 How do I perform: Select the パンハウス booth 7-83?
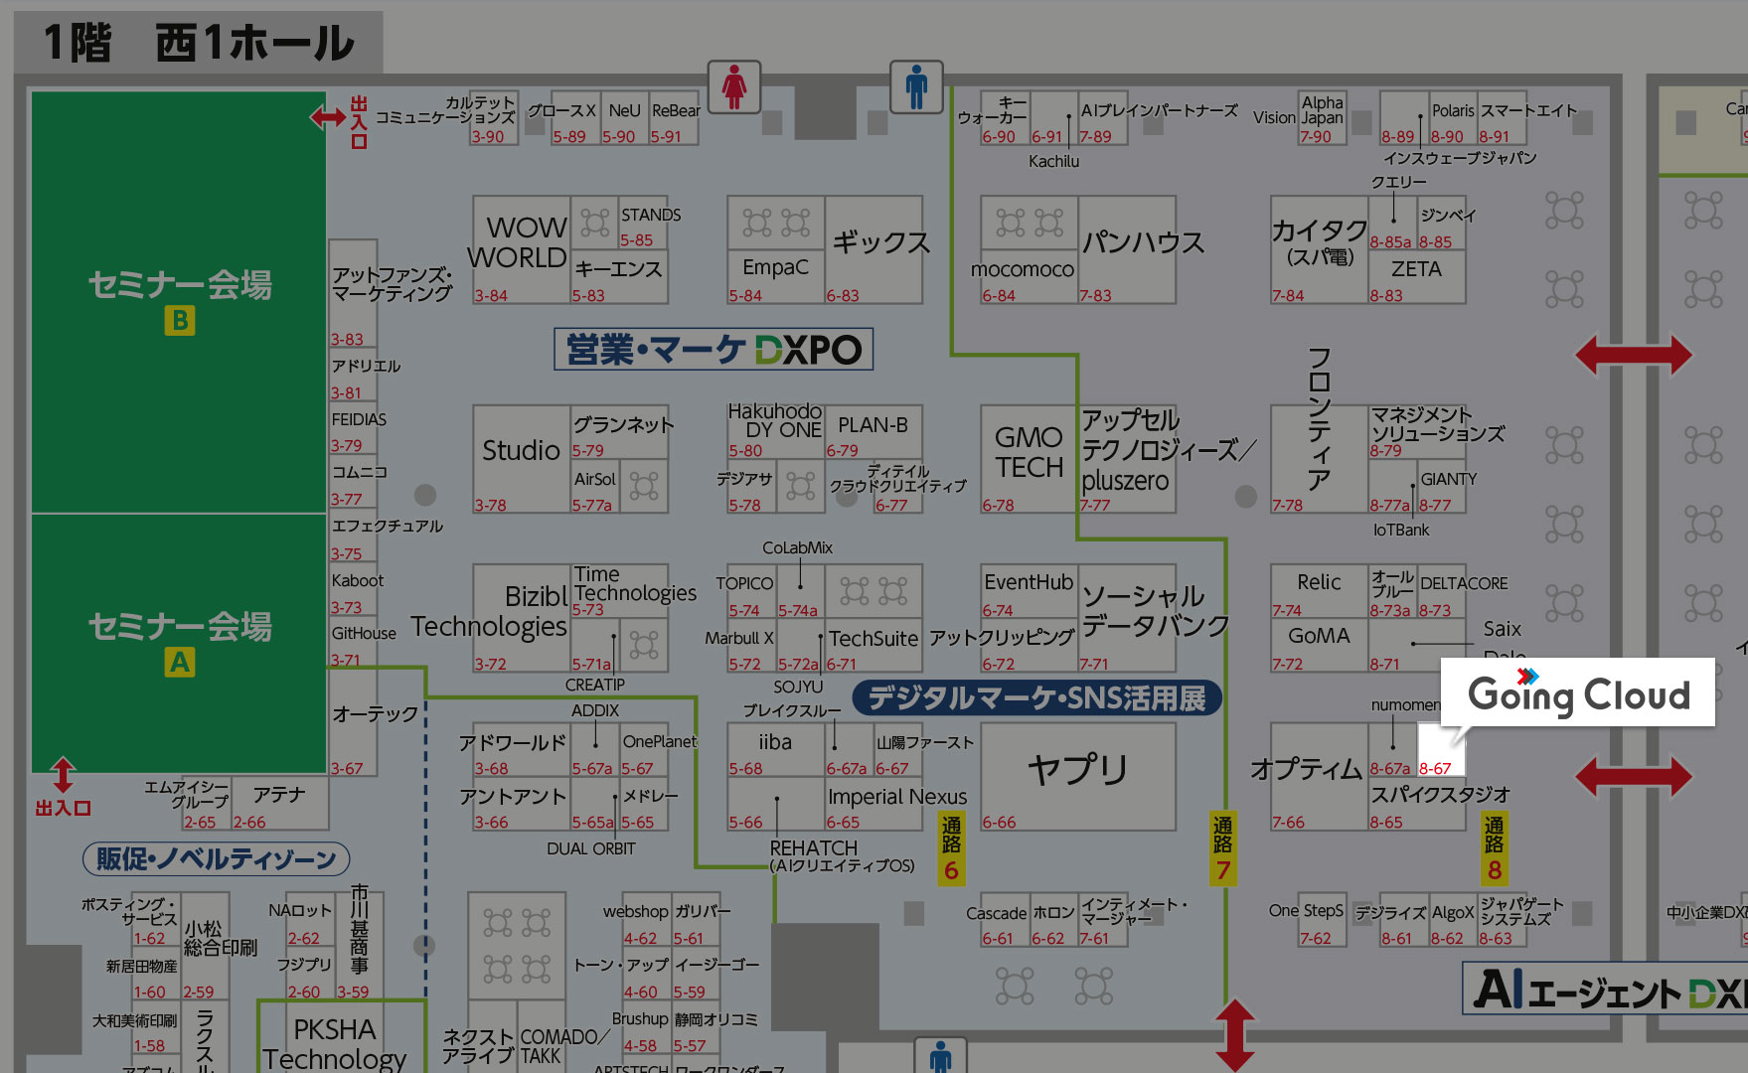(x=1127, y=249)
